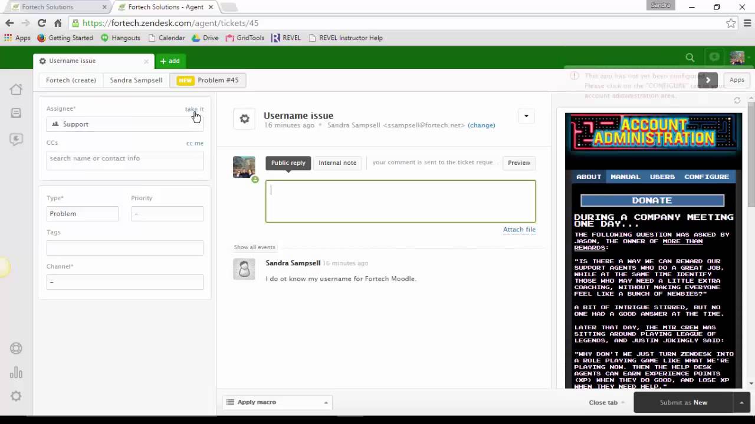Click into the CCs search field
The width and height of the screenshot is (755, 424).
click(x=125, y=160)
